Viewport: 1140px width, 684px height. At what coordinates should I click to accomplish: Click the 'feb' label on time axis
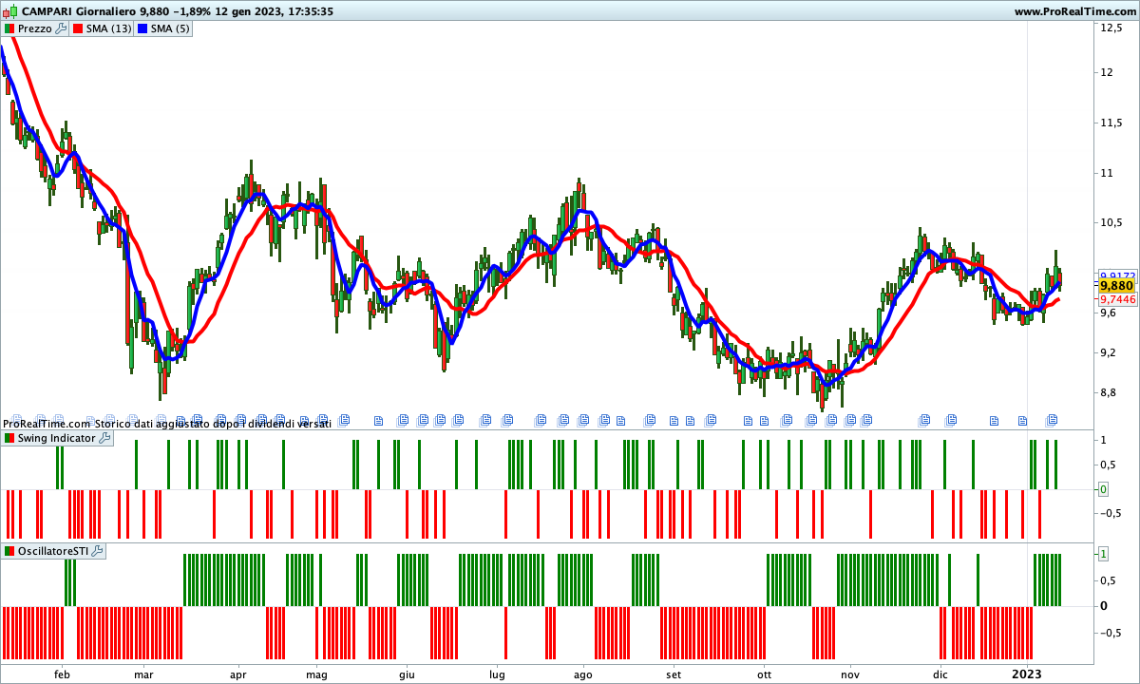click(x=63, y=674)
